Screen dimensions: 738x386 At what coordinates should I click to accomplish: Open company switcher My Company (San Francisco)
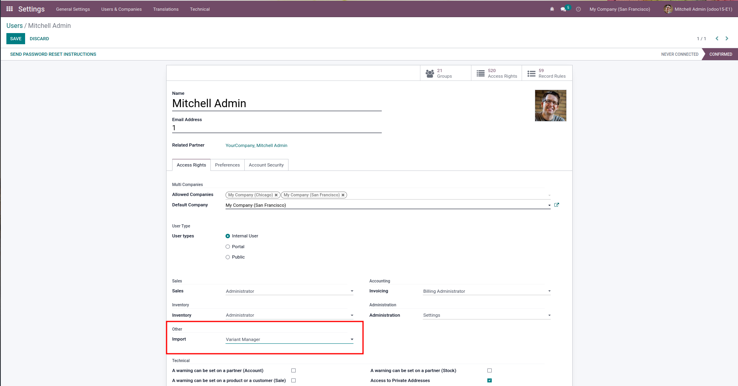click(x=620, y=9)
